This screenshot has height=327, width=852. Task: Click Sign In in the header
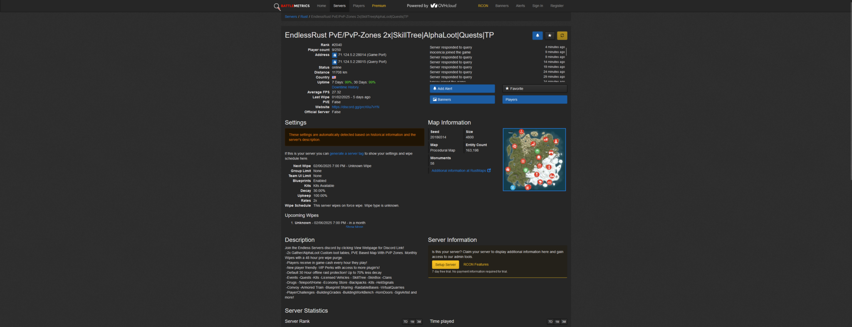pos(537,6)
